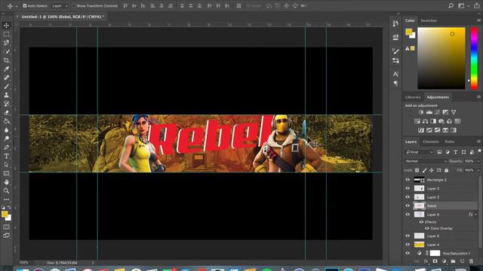Toggle visibility of Color Overlay effect
The width and height of the screenshot is (483, 271).
[x=427, y=228]
